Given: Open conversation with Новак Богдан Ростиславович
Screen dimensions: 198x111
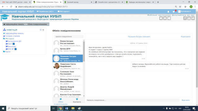Looking at the screenshot, I should tap(68, 43).
